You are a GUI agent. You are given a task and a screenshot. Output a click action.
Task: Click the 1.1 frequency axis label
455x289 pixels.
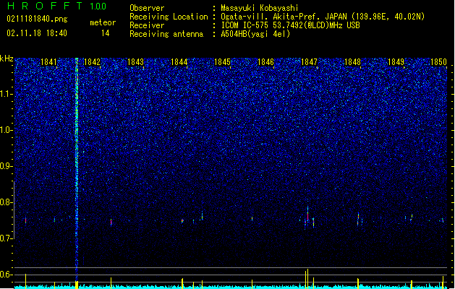tap(7, 94)
